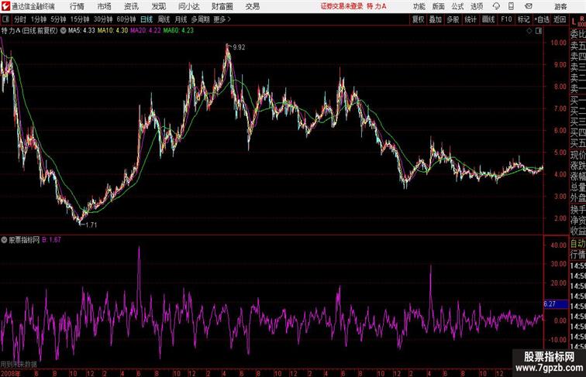Click the 40.00 indicator axis label
The image size is (586, 377).
pos(558,245)
